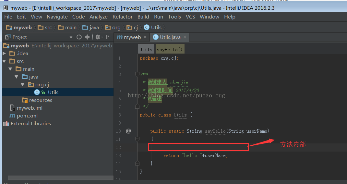Close the myweb editor tab
347x184 pixels.
tap(145, 37)
